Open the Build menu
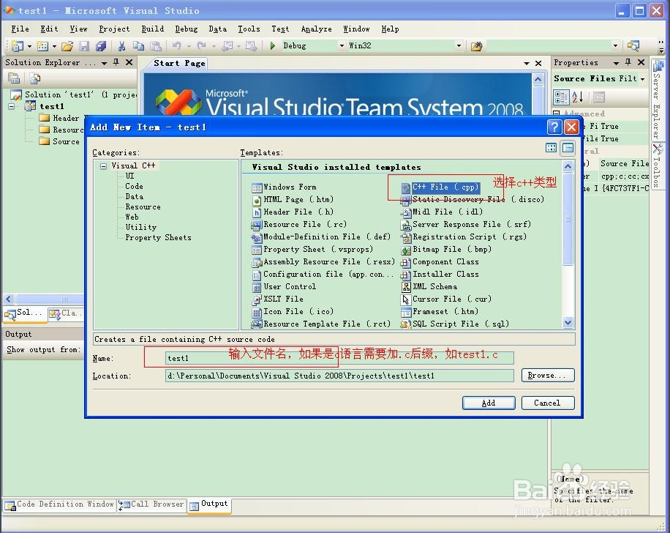The width and height of the screenshot is (670, 533). [153, 29]
